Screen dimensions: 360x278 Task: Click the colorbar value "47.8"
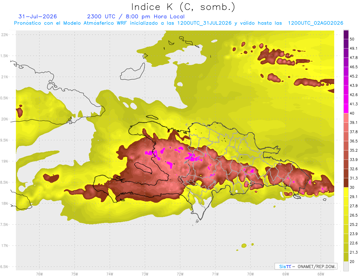tap(353, 58)
